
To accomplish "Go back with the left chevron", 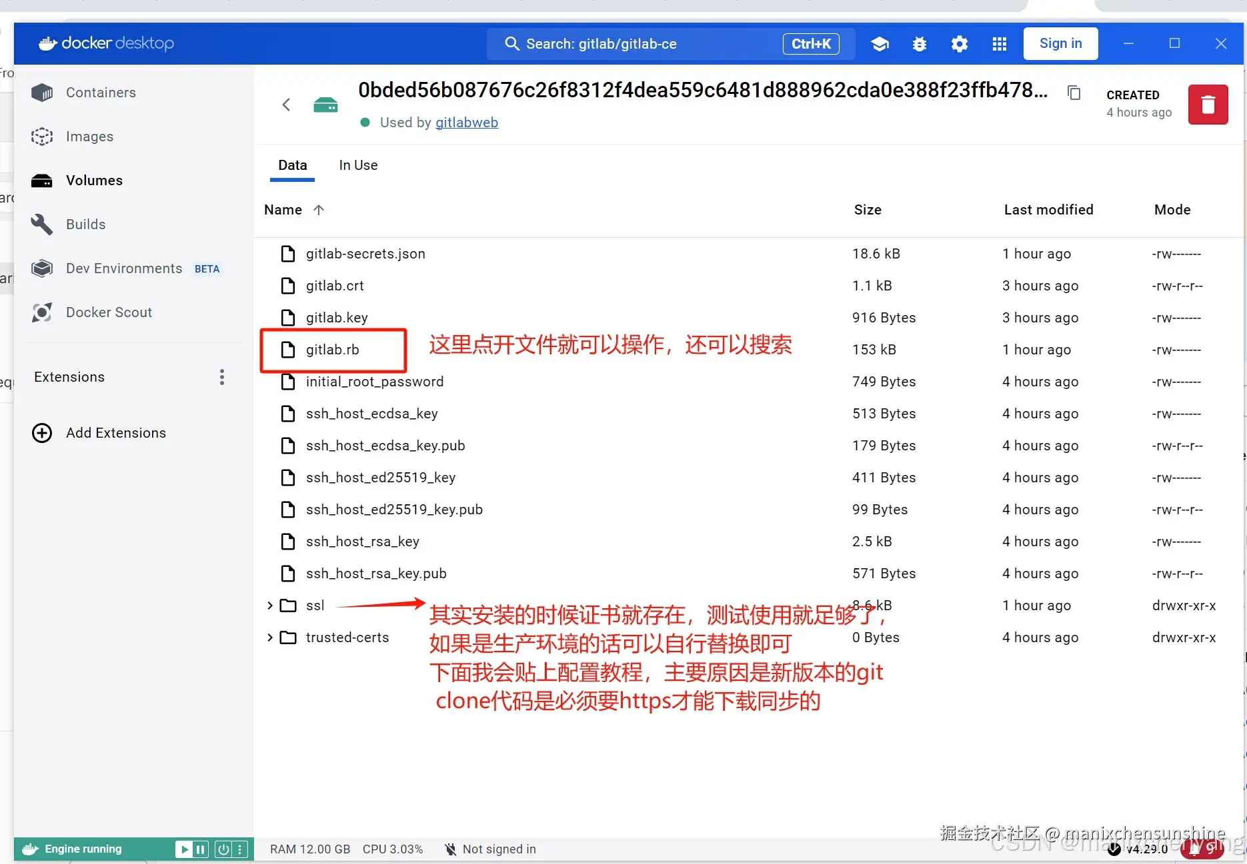I will pyautogui.click(x=286, y=105).
